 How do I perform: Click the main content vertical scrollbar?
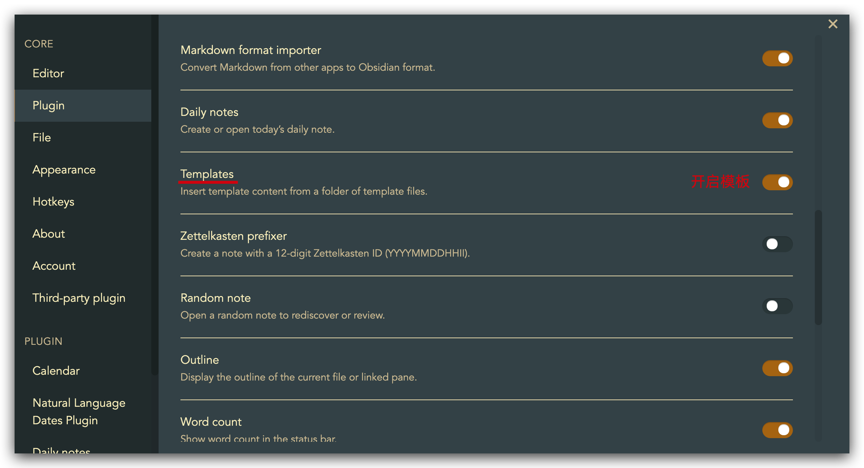818,267
